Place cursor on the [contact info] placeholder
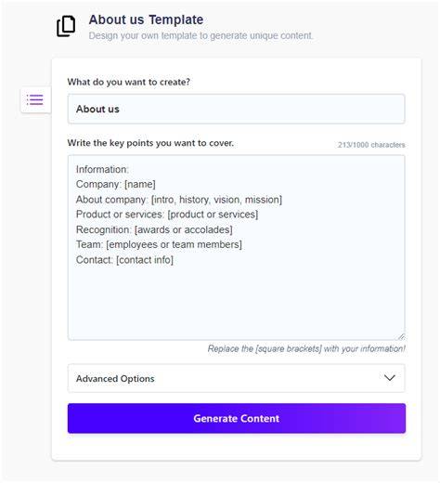 (145, 260)
